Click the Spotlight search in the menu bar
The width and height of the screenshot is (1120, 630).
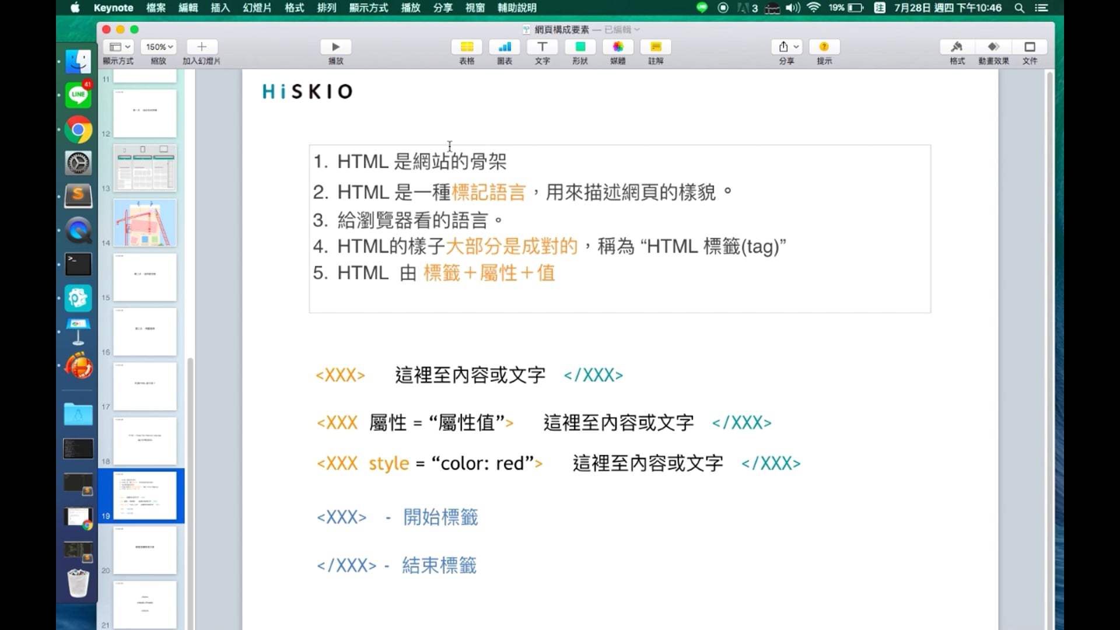click(1019, 8)
